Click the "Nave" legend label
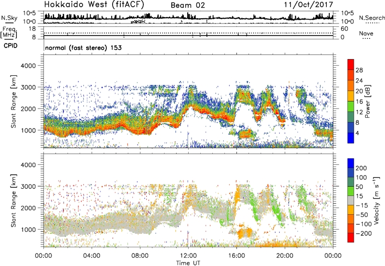Viewport: 385px width, 266px height. tap(366, 33)
